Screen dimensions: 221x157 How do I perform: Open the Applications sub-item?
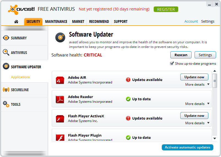[20, 77]
